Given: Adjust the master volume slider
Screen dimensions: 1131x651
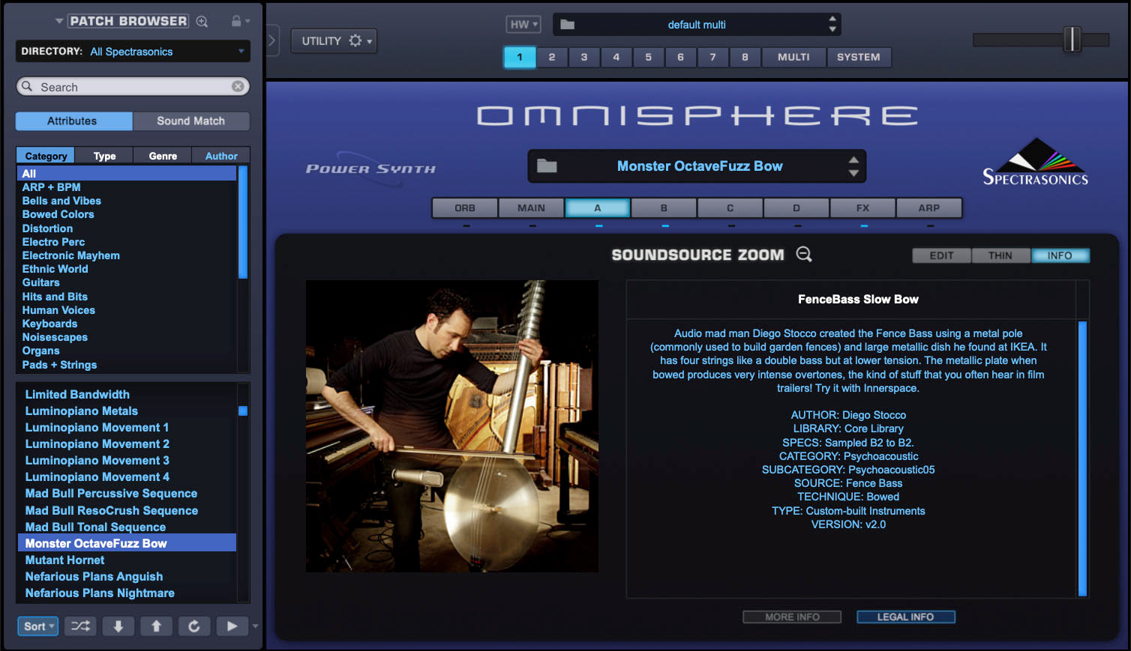Looking at the screenshot, I should click(1072, 39).
